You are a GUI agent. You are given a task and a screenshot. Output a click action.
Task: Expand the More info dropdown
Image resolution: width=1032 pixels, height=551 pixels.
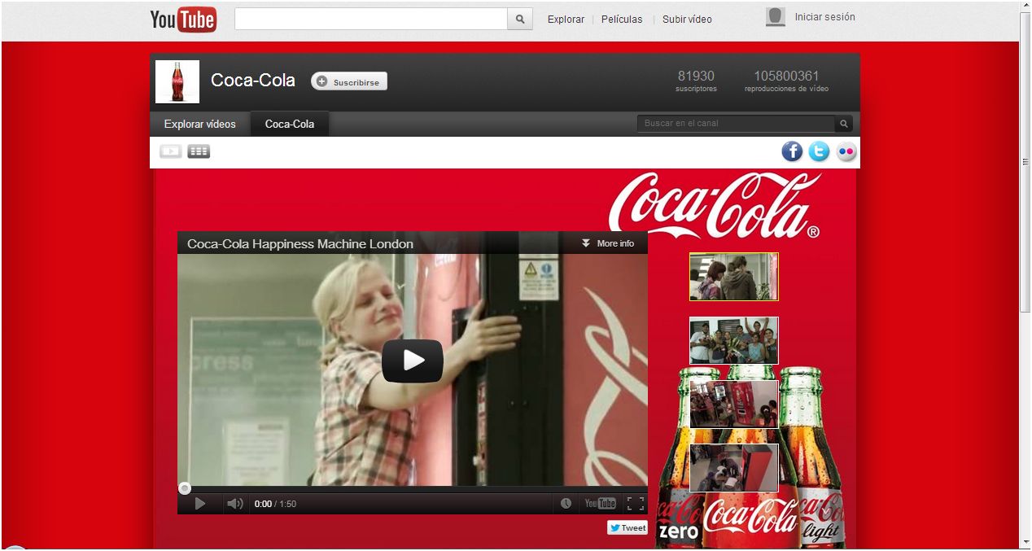606,243
